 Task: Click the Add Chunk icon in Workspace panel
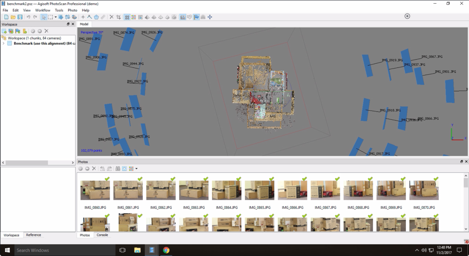point(4,31)
